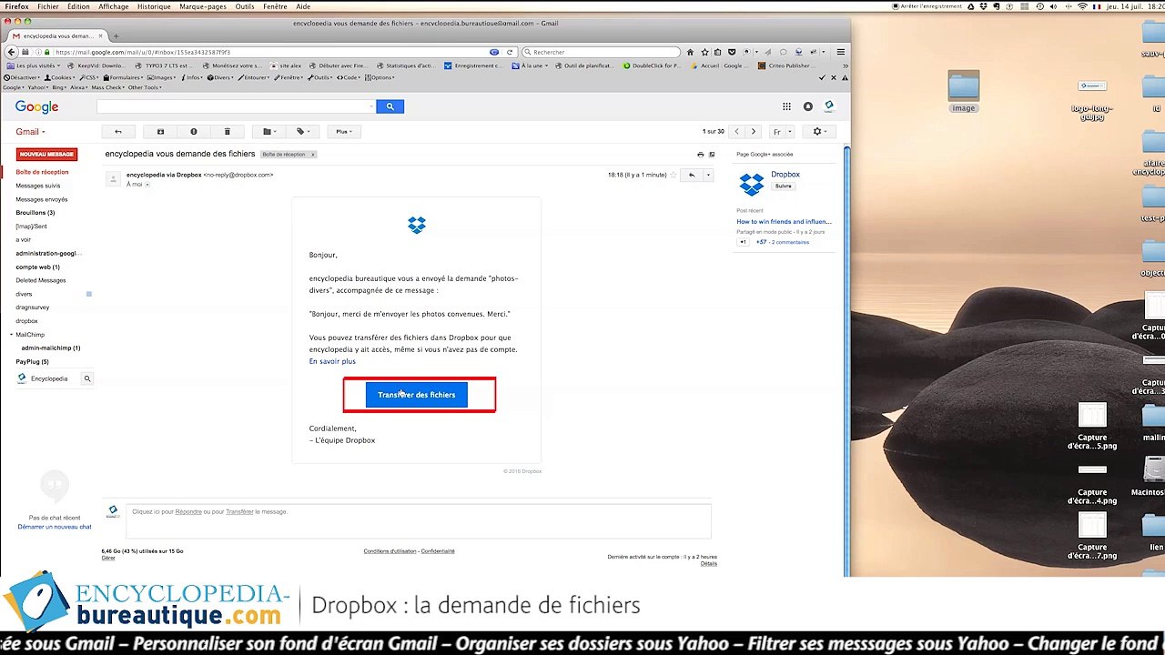Screen dimensions: 1165x655
Task: Open the Google apps grid
Action: pos(786,106)
